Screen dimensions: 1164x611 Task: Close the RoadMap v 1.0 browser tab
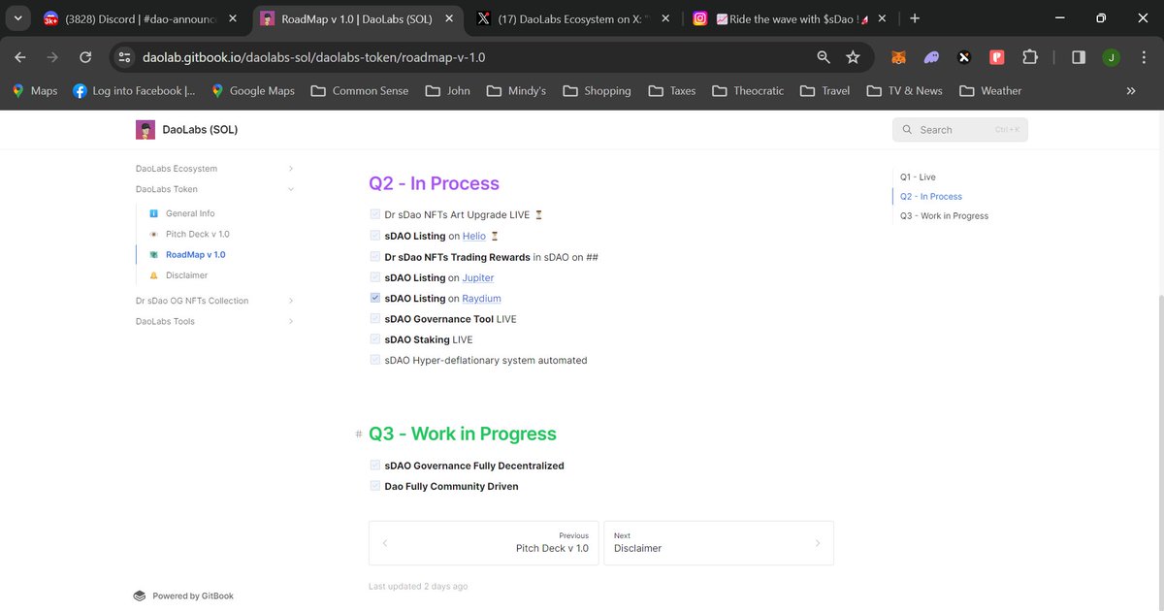tap(449, 18)
